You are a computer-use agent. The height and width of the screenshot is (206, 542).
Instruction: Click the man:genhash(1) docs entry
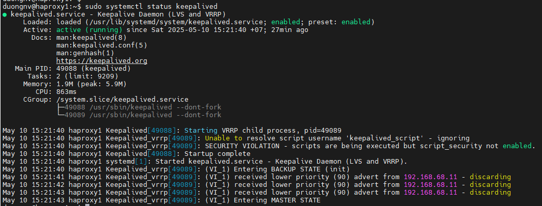[85, 53]
